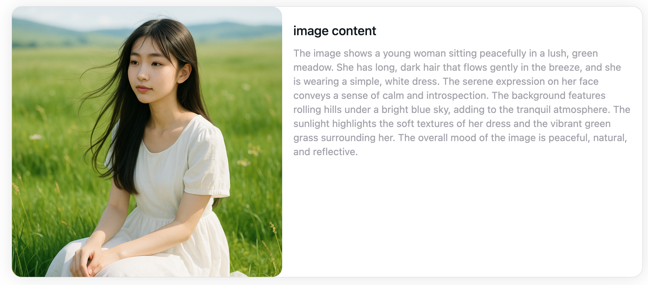The width and height of the screenshot is (648, 285).
Task: Click the "image content" heading
Action: coord(335,31)
